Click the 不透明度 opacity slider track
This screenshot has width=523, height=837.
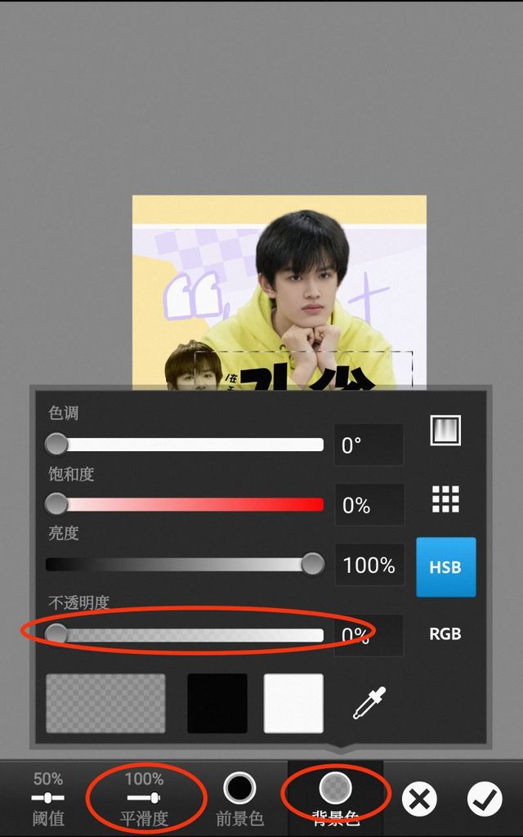[185, 634]
